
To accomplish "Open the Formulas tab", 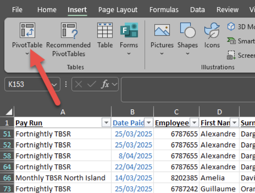I will pos(164,10).
